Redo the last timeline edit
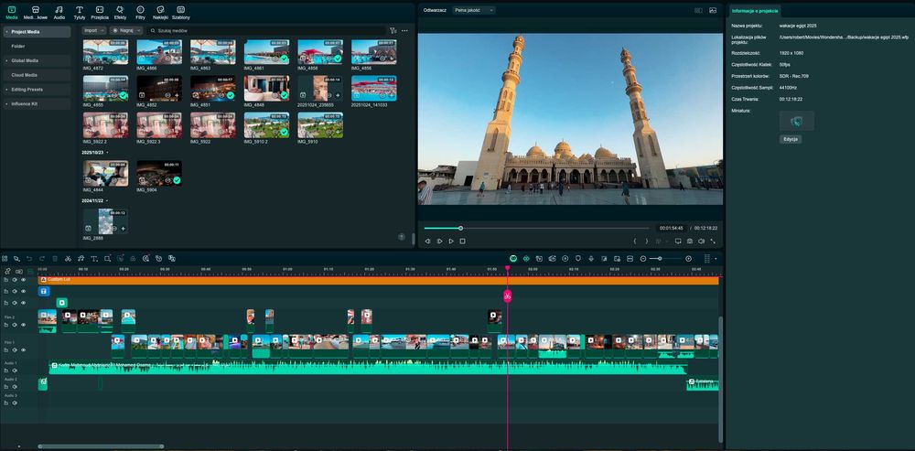This screenshot has width=915, height=451. 42,259
